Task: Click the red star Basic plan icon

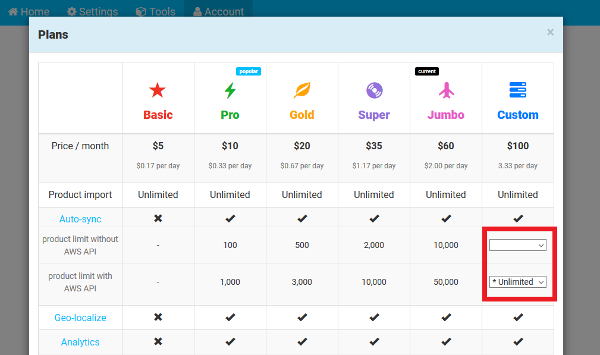Action: point(157,90)
